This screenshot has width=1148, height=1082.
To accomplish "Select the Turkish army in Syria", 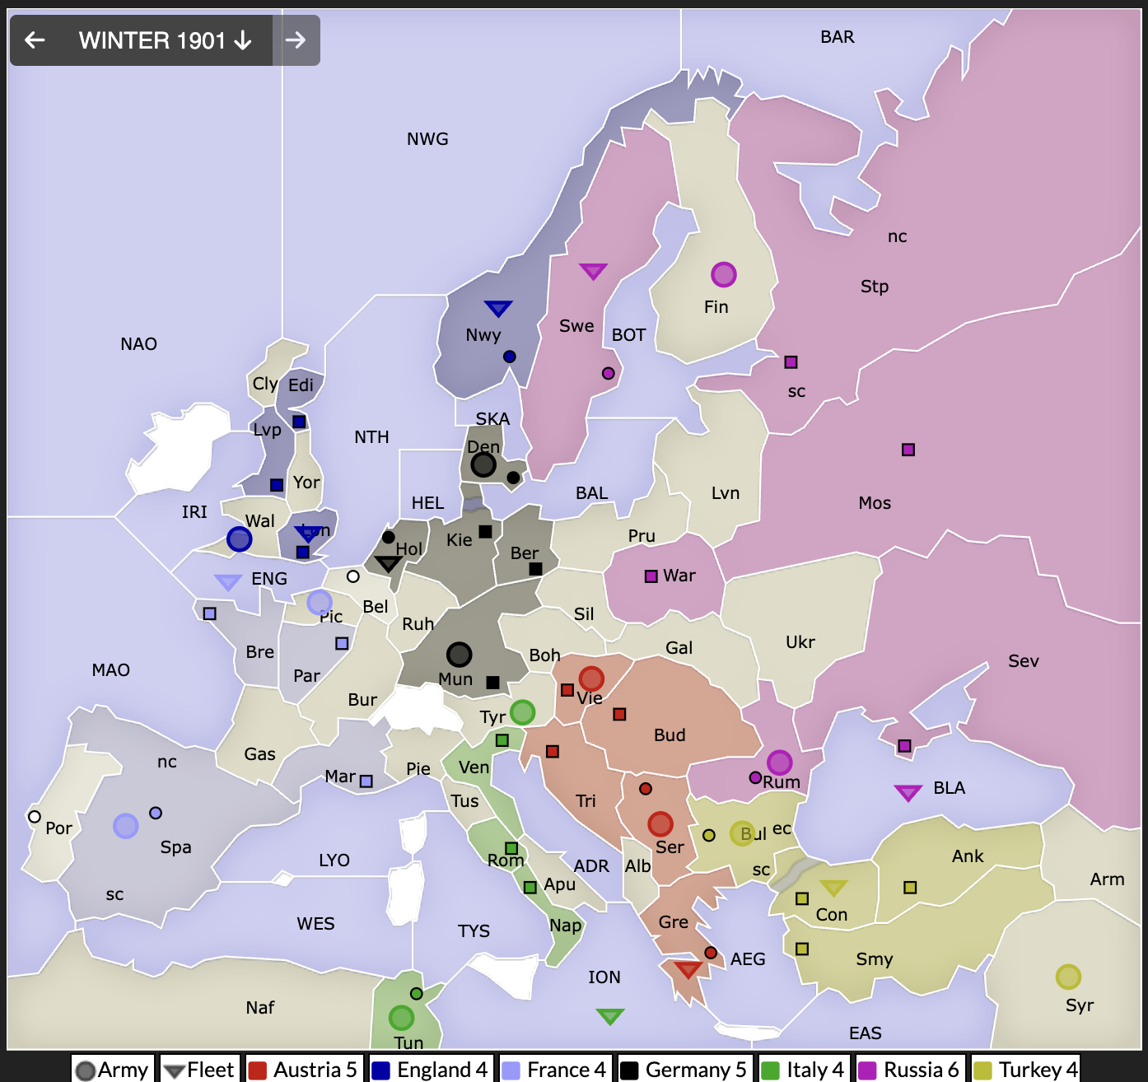I will point(1068,977).
